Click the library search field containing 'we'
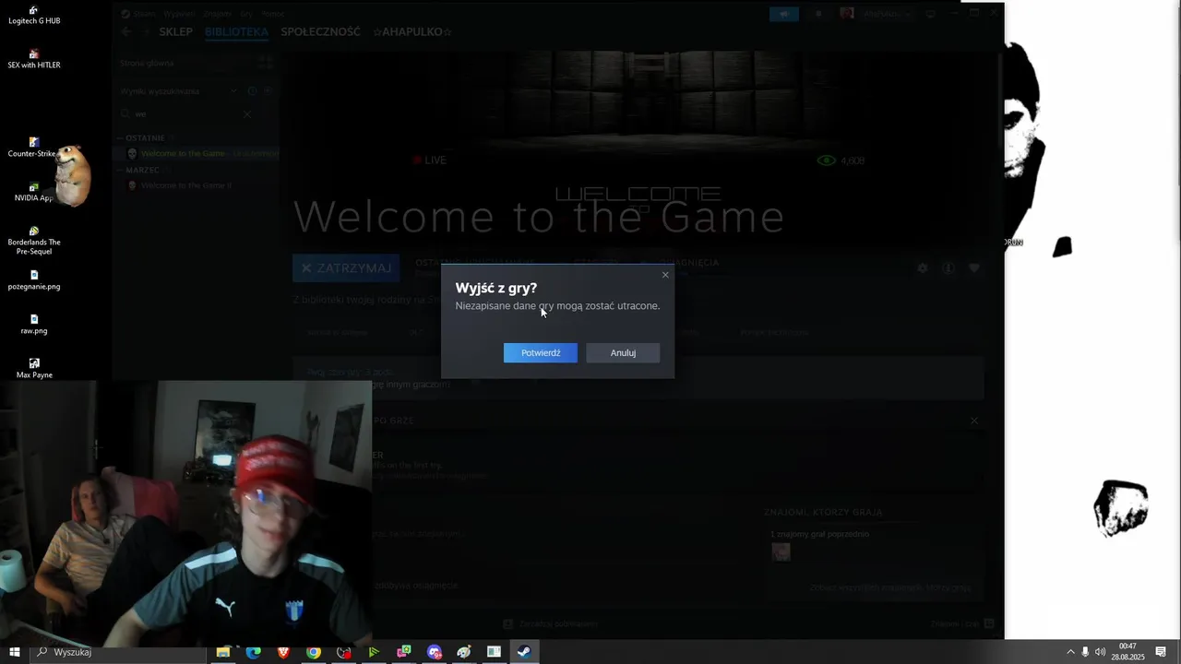This screenshot has height=664, width=1181. point(185,114)
